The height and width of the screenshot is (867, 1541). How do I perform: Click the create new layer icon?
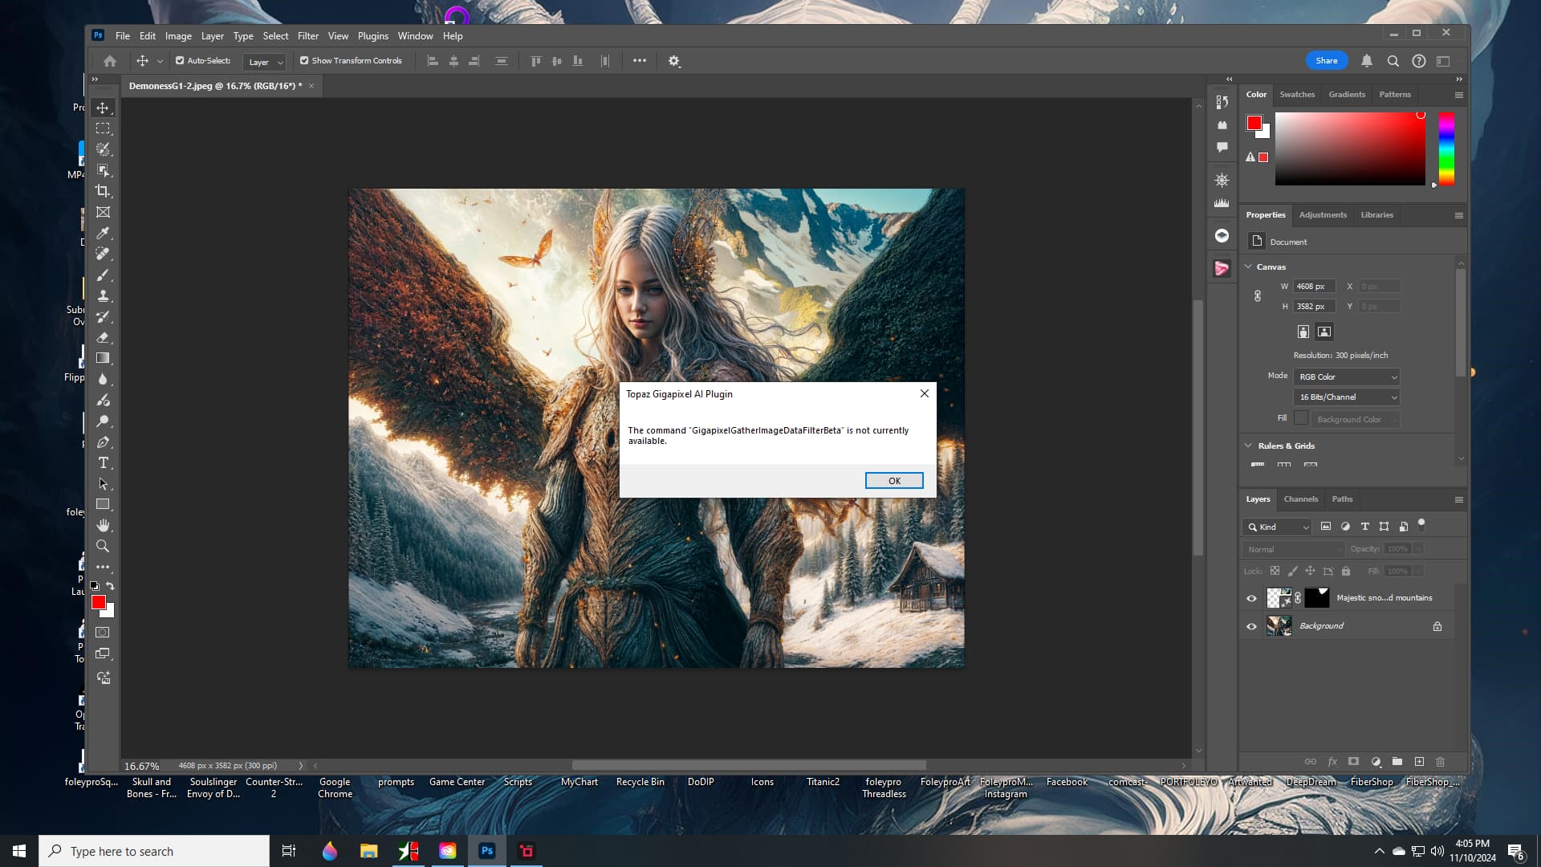(x=1419, y=761)
